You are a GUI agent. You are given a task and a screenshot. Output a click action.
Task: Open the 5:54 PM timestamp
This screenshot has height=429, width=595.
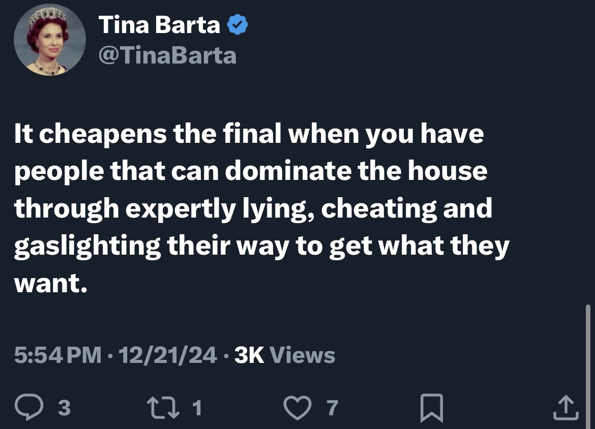(x=57, y=355)
